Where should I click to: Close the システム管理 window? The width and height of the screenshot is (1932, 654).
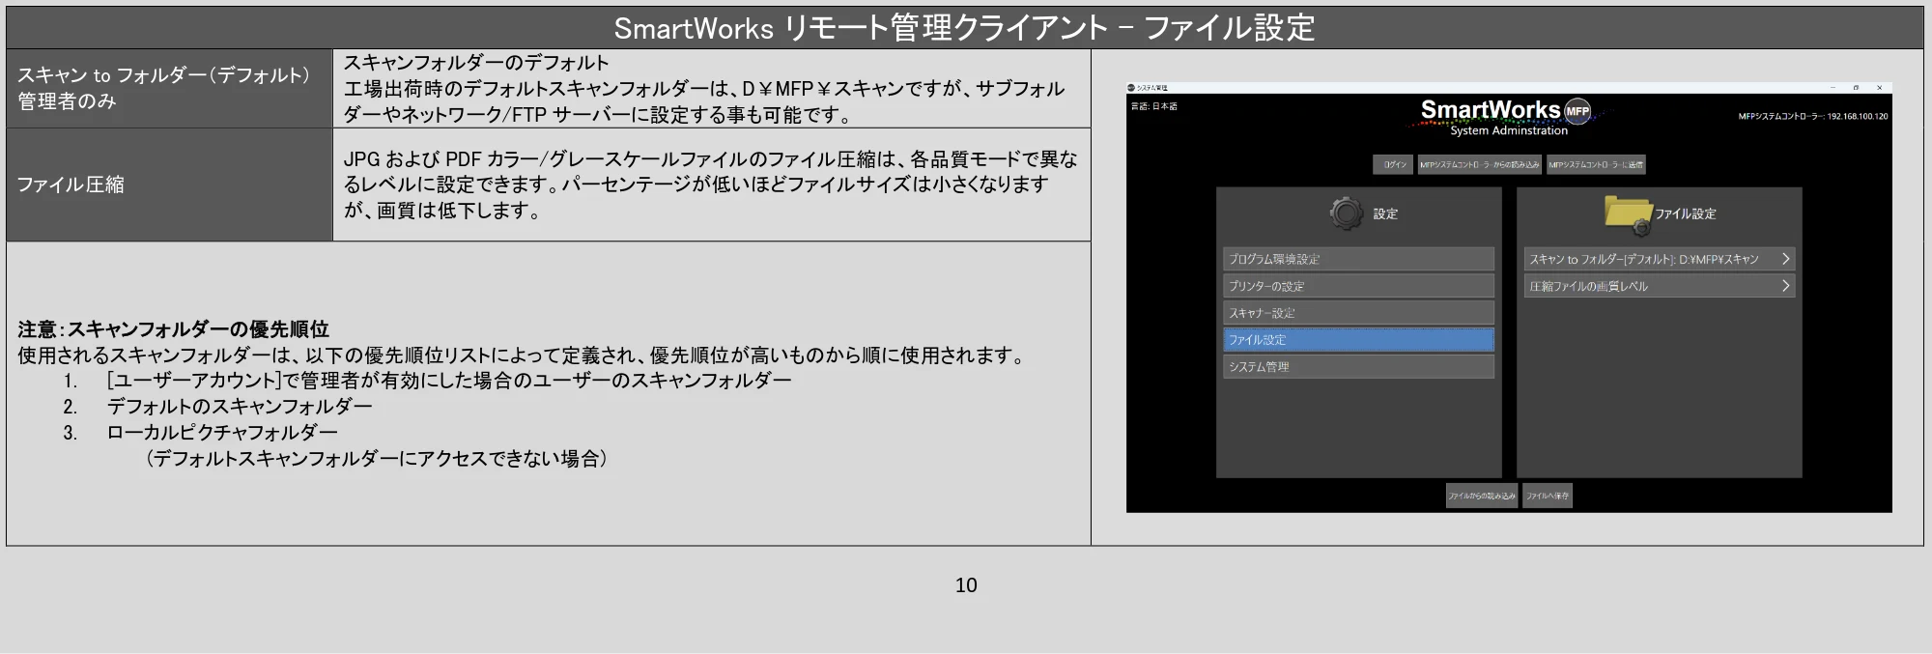[1879, 88]
